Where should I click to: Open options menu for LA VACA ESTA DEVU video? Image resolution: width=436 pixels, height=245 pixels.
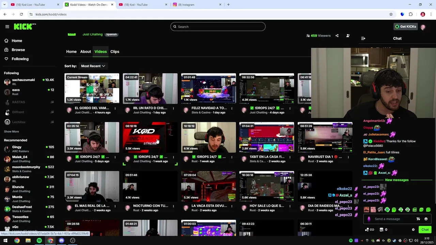(x=232, y=206)
